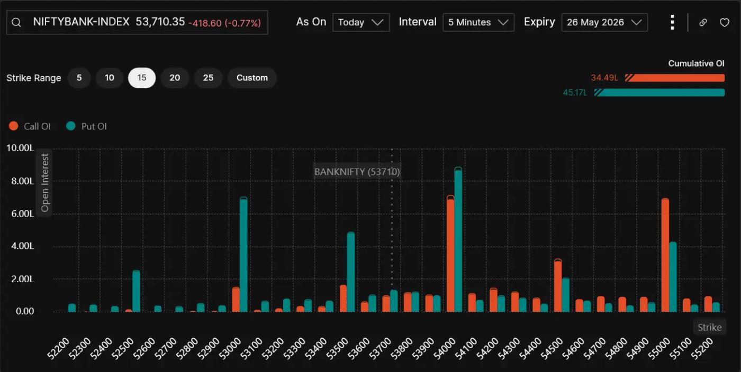The image size is (741, 372).
Task: Select strike range 15
Action: pos(142,78)
